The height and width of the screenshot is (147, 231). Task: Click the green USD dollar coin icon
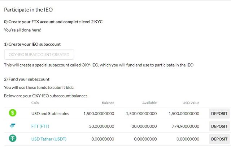tap(13, 113)
